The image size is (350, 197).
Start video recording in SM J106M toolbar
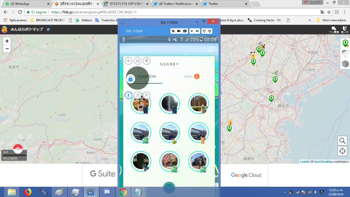(179, 31)
